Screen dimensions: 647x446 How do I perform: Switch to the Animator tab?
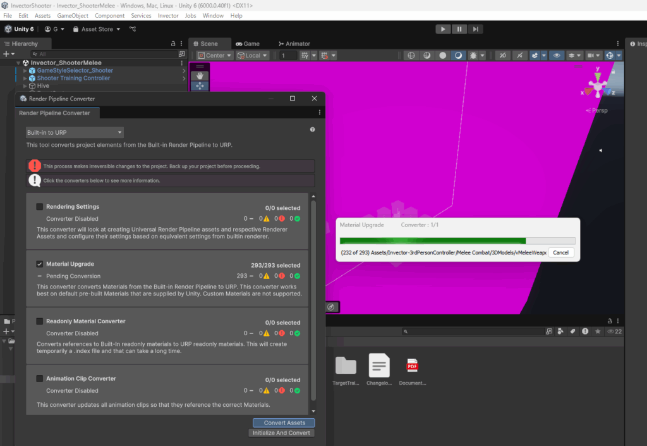pos(294,44)
